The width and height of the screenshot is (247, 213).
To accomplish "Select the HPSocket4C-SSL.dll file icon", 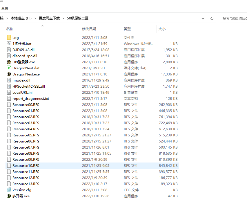I will (x=9, y=86).
